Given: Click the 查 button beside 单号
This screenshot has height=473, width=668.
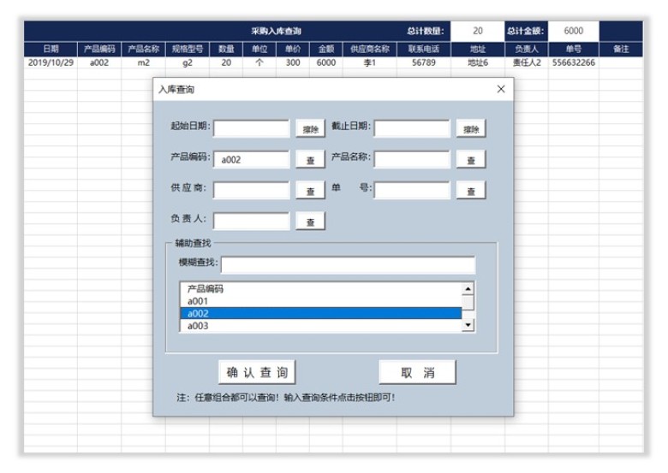Looking at the screenshot, I should [x=471, y=191].
